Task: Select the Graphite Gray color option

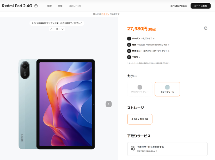Action: (140, 89)
